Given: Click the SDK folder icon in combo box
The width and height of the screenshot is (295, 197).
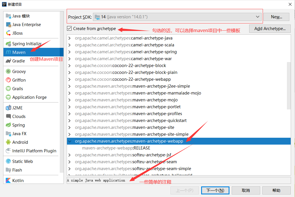Looking at the screenshot, I should tap(97, 17).
